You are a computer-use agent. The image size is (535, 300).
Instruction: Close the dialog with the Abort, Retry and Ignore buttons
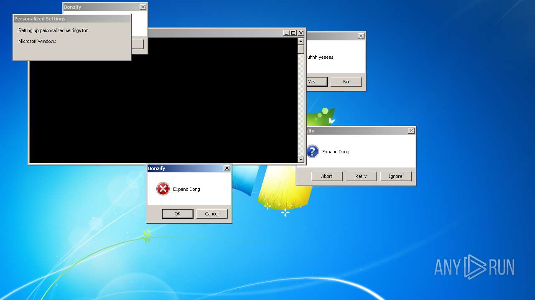point(411,131)
